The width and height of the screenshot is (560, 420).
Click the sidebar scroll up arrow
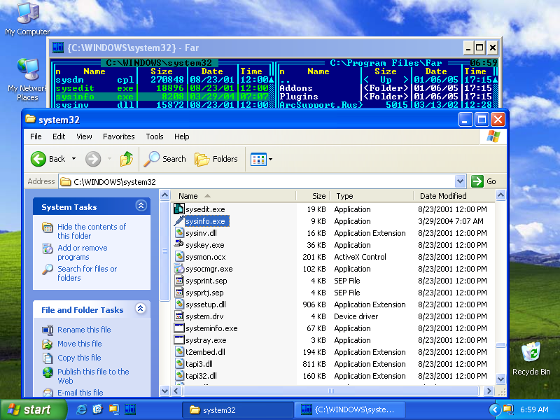coord(164,195)
